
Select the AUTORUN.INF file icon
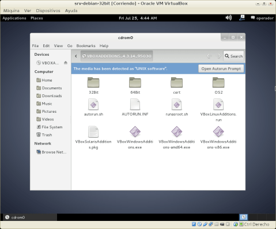135,104
